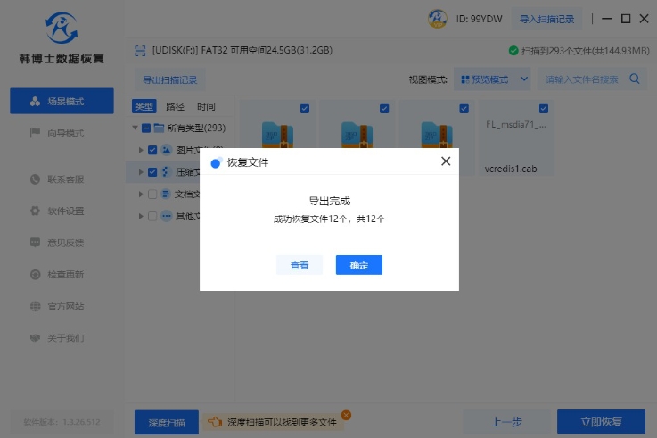Viewport: 657px width, 438px height.
Task: Check the 文档文件 category checkbox
Action: tap(152, 194)
